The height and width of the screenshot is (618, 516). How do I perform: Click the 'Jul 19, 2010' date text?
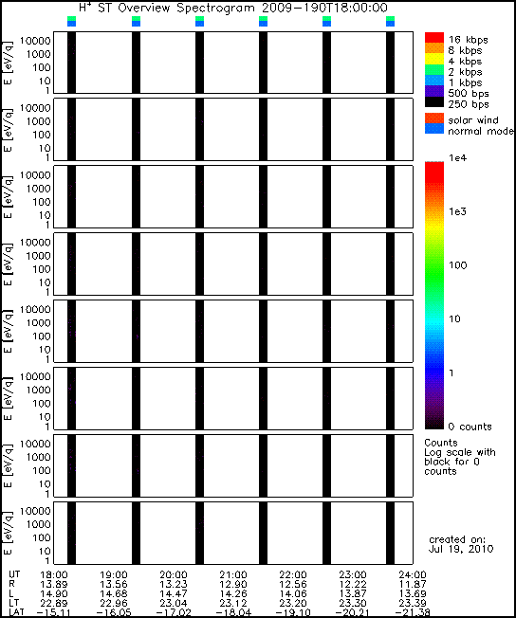click(x=461, y=549)
